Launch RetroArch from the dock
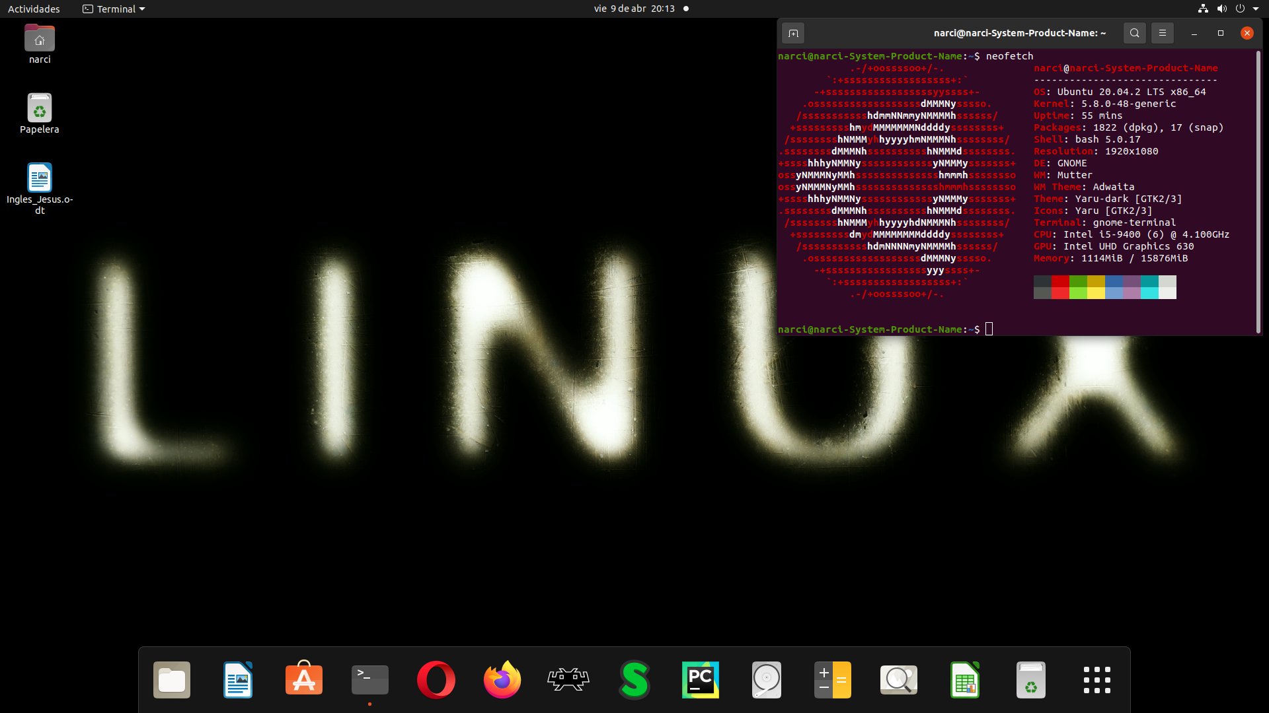 coord(568,680)
